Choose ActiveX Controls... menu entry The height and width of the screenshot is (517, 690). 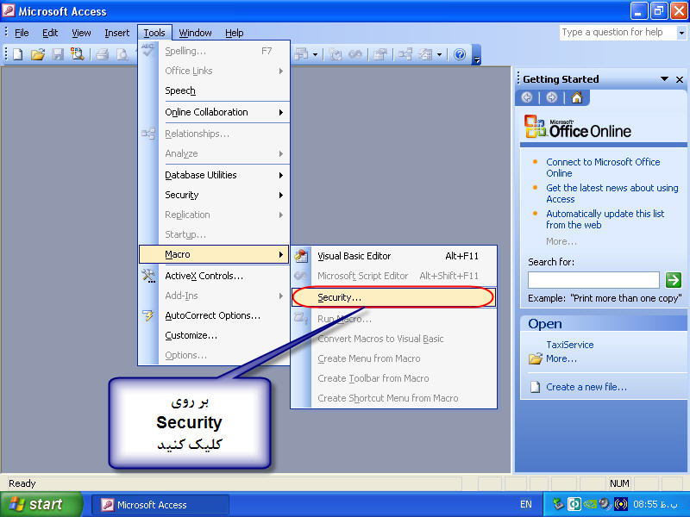coord(214,276)
